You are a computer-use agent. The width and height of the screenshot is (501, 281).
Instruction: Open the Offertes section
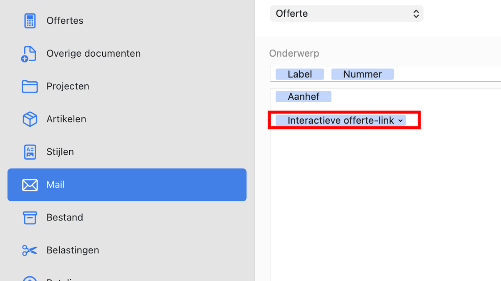(65, 21)
